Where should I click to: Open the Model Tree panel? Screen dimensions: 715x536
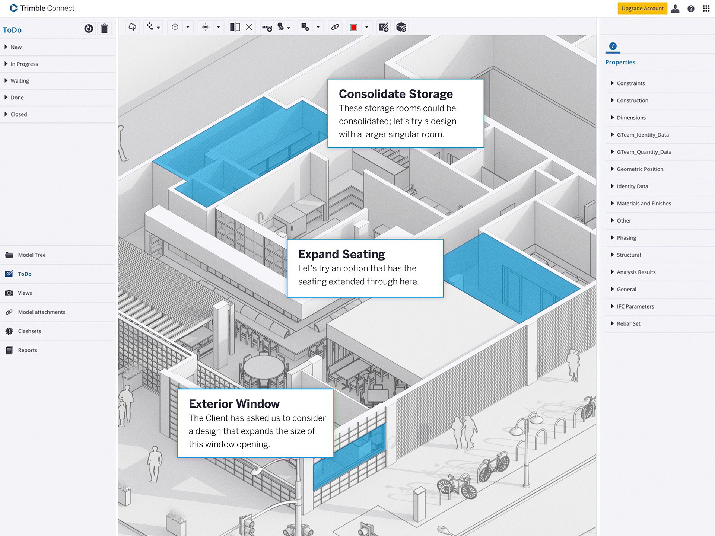click(x=32, y=255)
